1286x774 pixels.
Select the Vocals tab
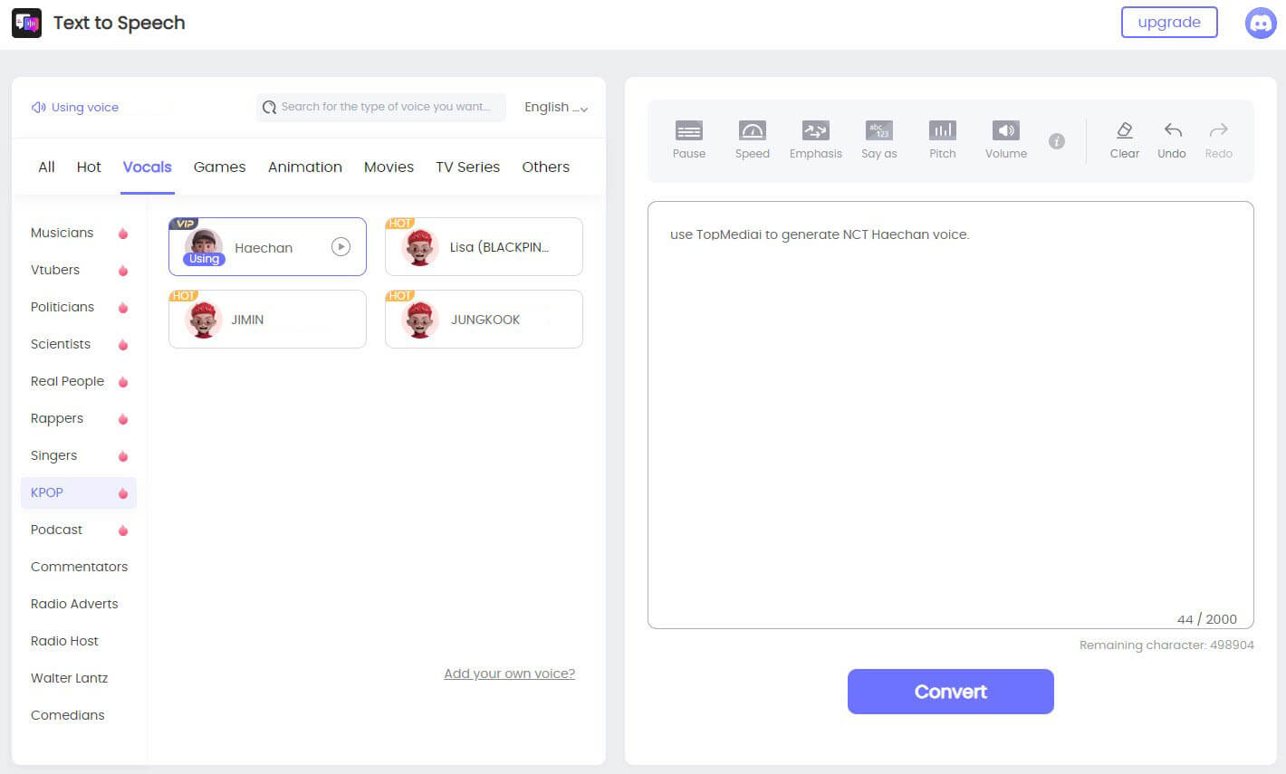click(x=148, y=167)
